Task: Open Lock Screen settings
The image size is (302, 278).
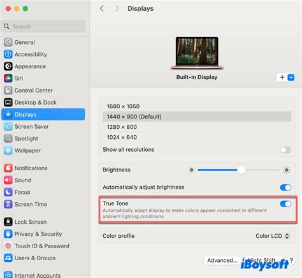Action: [x=43, y=222]
